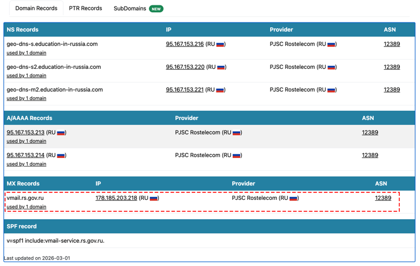Click provider flag in MX Records row
This screenshot has height=266, width=420.
(294, 198)
